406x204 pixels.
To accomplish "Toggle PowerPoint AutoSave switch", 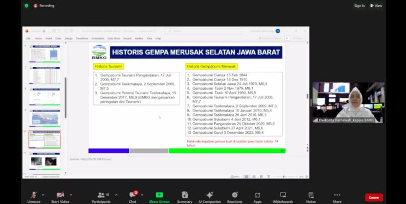I will [45, 31].
